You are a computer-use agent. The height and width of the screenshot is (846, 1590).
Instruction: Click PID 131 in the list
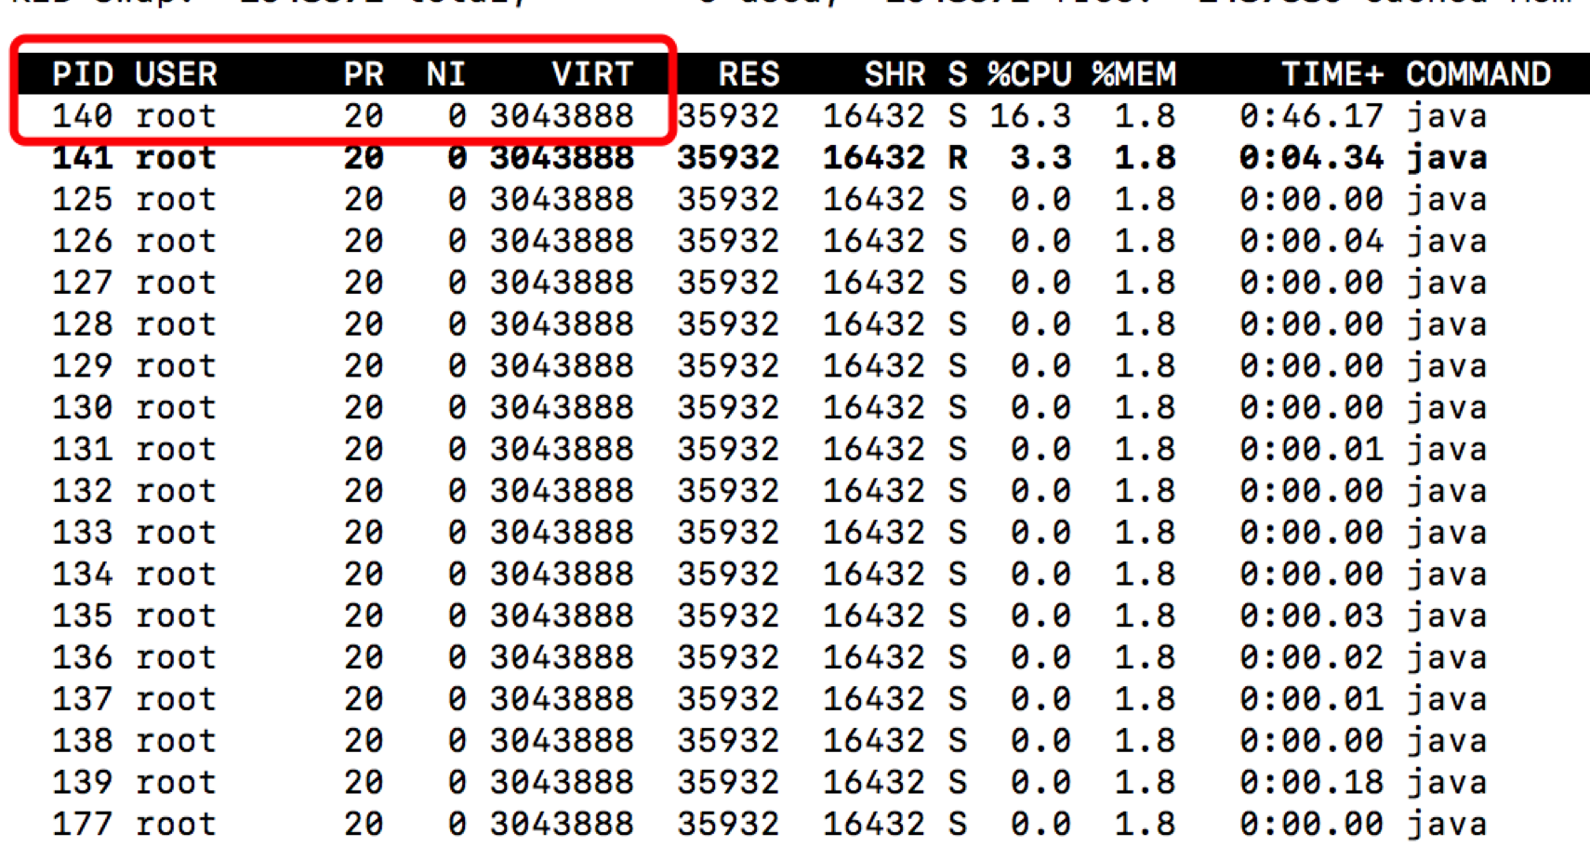coord(83,449)
